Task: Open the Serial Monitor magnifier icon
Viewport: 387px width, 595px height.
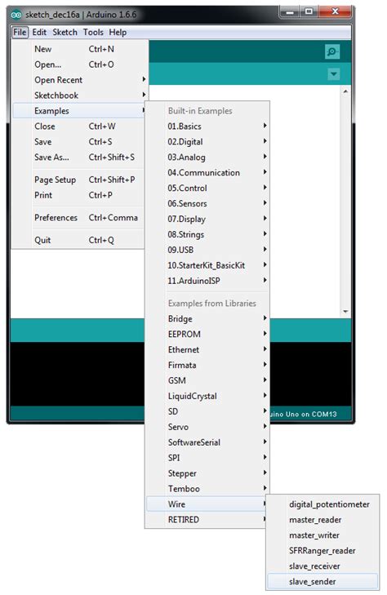Action: [332, 51]
